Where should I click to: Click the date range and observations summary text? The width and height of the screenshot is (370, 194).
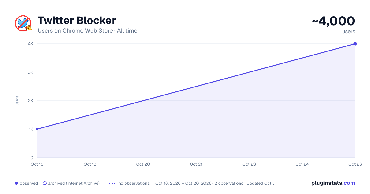click(x=215, y=183)
